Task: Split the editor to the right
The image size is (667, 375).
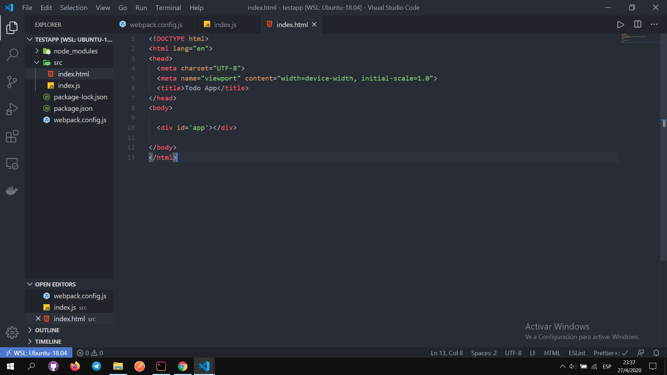Action: point(638,24)
